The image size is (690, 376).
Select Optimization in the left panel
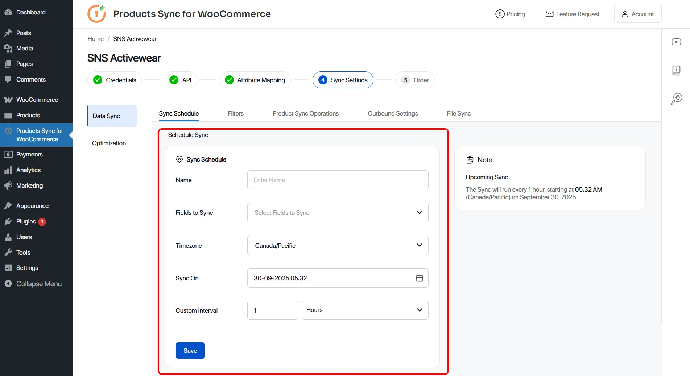point(108,143)
